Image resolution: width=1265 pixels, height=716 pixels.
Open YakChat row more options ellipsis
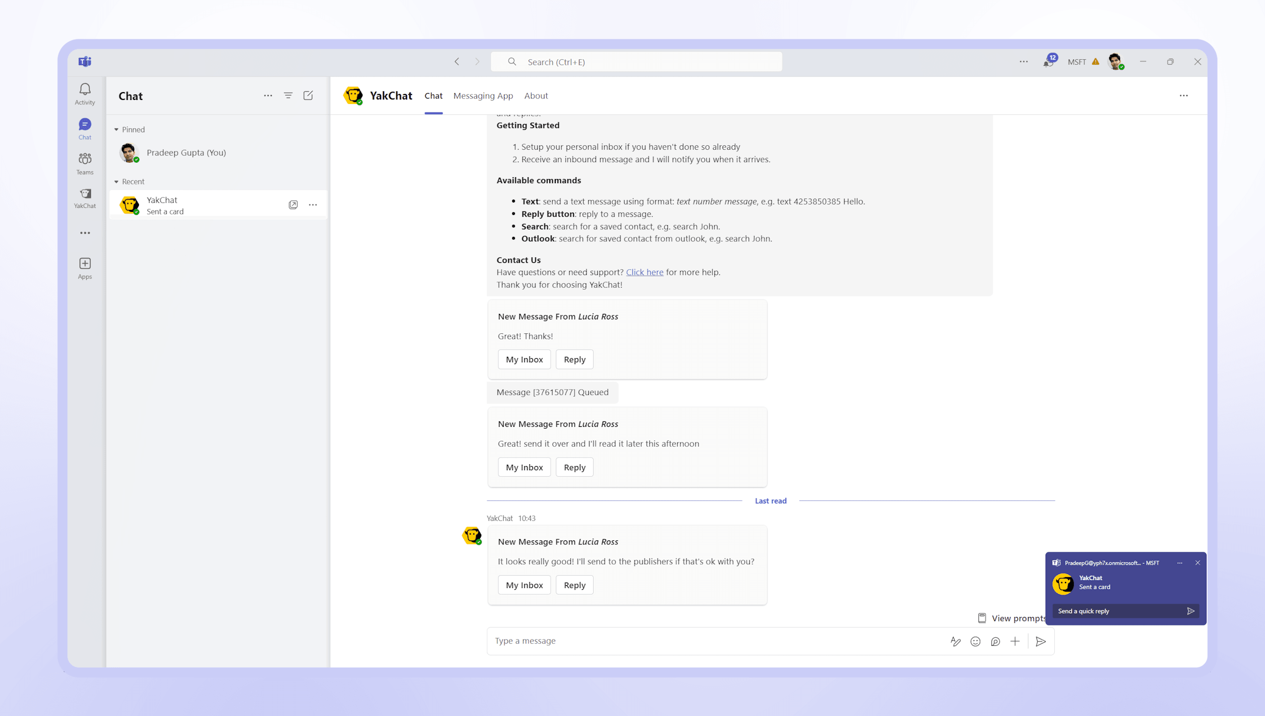313,205
